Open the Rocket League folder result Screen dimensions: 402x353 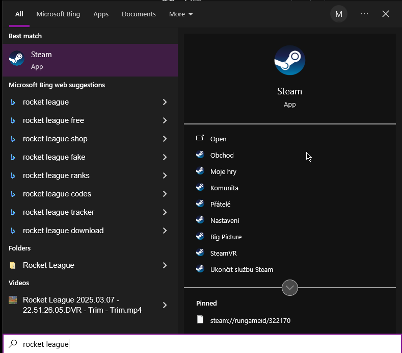[90, 265]
